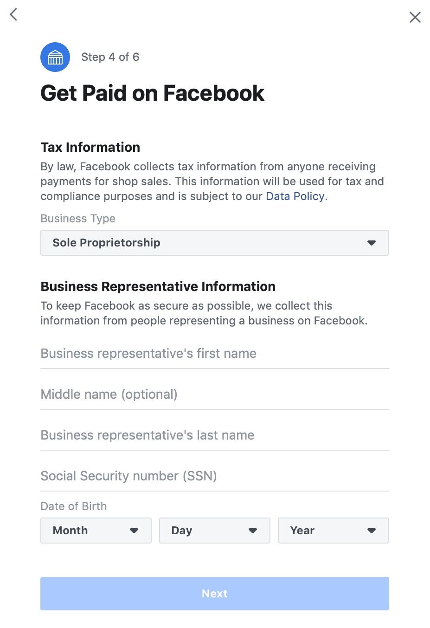
Task: Click the Day dropdown caret icon
Action: click(253, 531)
